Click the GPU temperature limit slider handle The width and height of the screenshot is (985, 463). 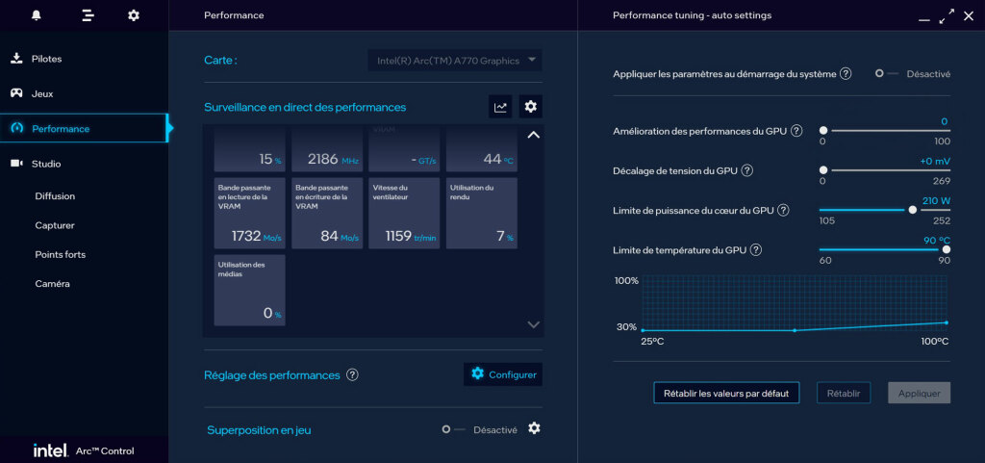click(x=947, y=249)
